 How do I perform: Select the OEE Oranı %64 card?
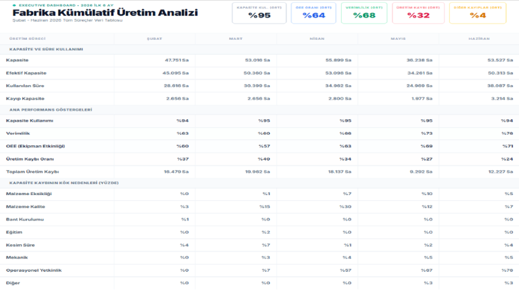point(313,13)
